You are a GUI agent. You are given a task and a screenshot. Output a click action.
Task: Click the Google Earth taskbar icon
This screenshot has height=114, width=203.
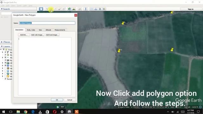coord(69,112)
